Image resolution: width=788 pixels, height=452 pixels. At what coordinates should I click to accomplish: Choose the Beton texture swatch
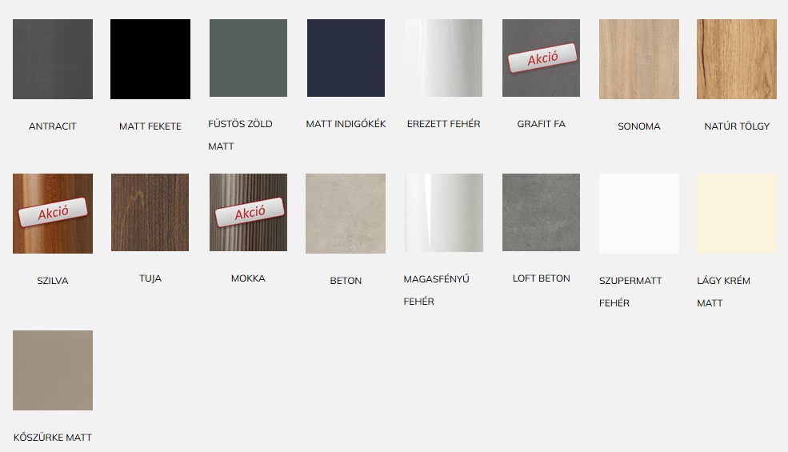(x=346, y=214)
